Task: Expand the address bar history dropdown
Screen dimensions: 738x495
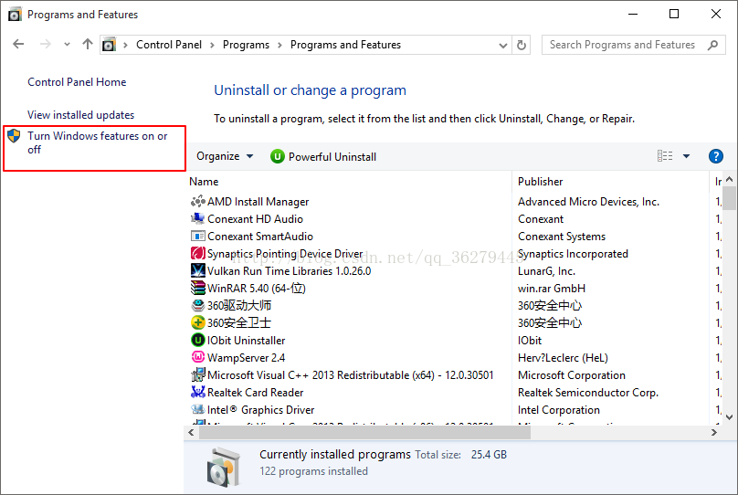Action: 502,45
